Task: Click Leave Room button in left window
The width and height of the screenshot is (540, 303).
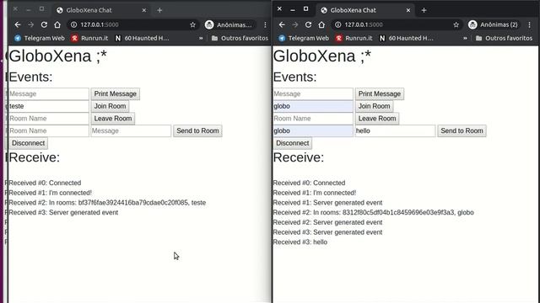Action: 113,119
